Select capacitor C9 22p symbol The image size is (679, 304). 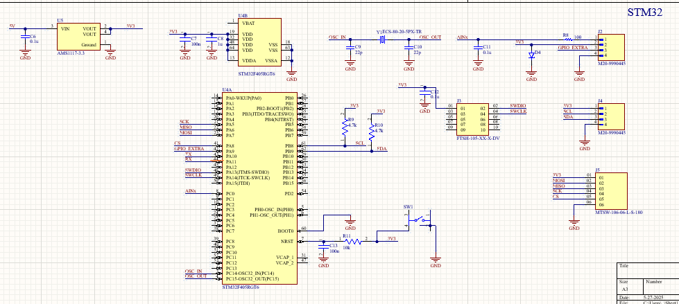click(350, 49)
